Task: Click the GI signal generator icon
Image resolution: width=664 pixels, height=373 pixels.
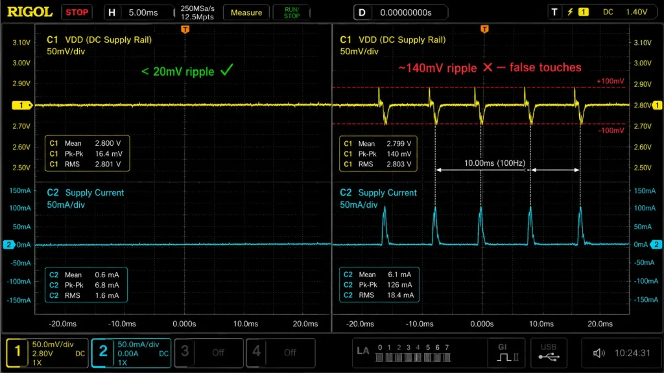Action: (506, 353)
